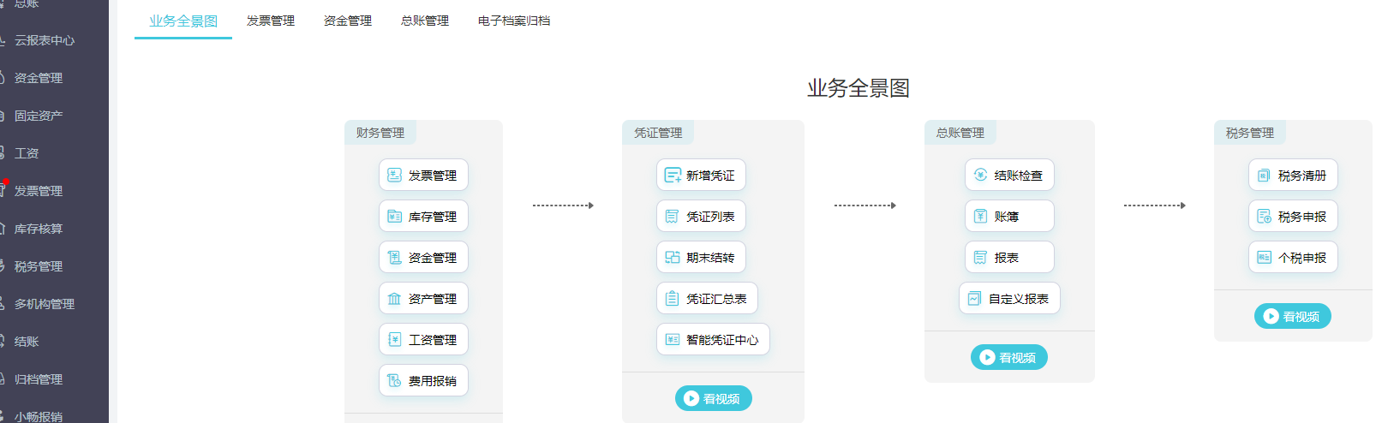Viewport: 1376px width, 423px height.
Task: Go to 多机构管理 in the sidebar
Action: point(45,304)
